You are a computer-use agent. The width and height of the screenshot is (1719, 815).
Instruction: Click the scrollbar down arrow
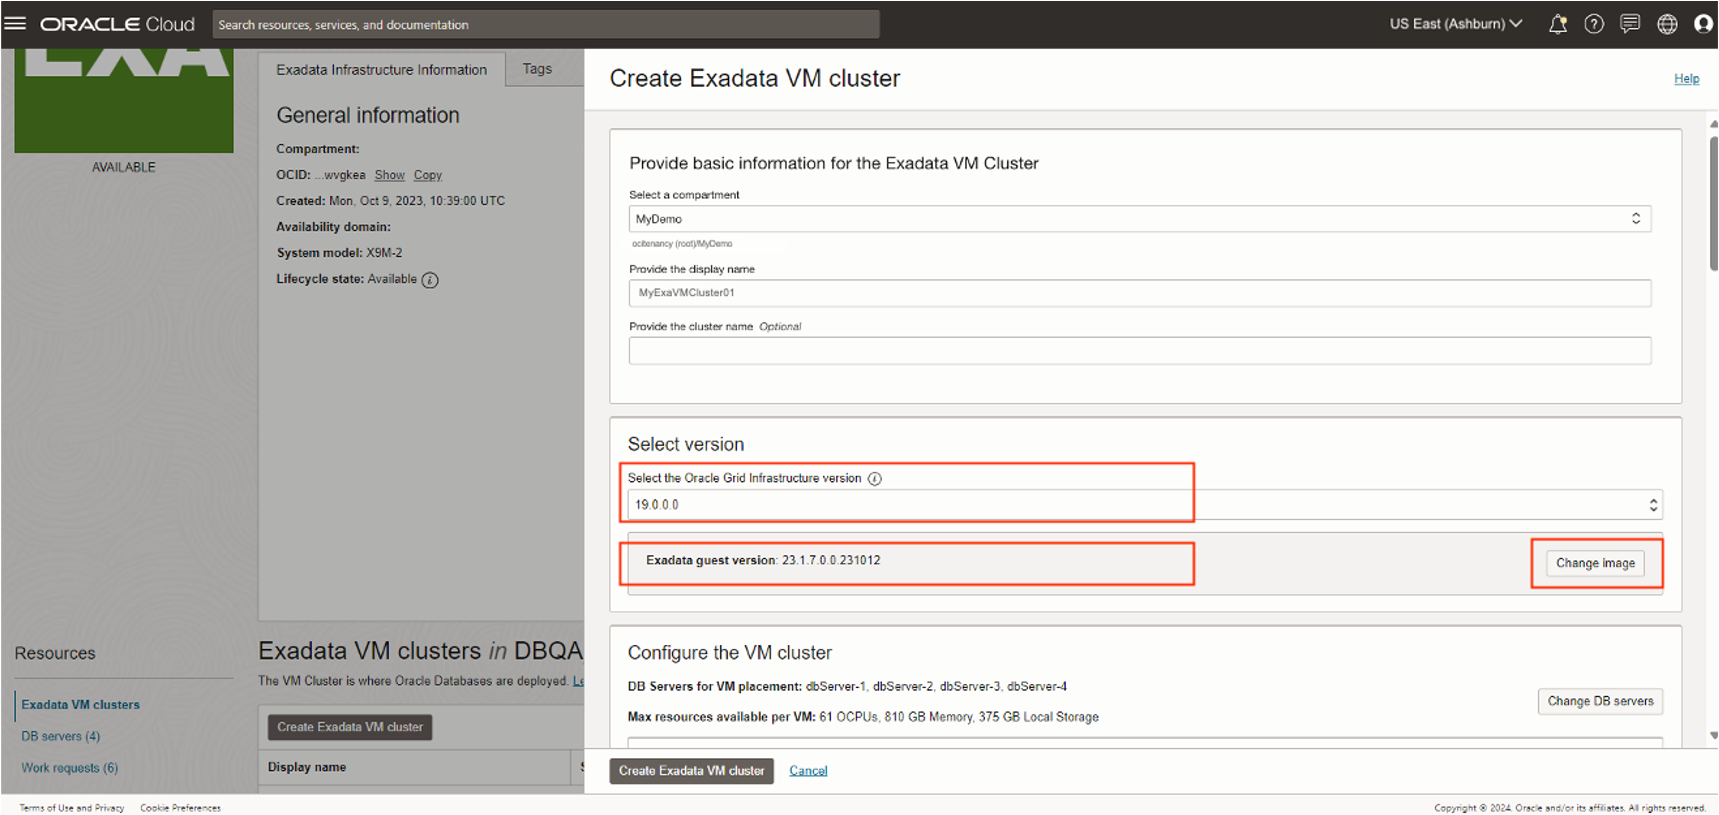[x=1714, y=735]
